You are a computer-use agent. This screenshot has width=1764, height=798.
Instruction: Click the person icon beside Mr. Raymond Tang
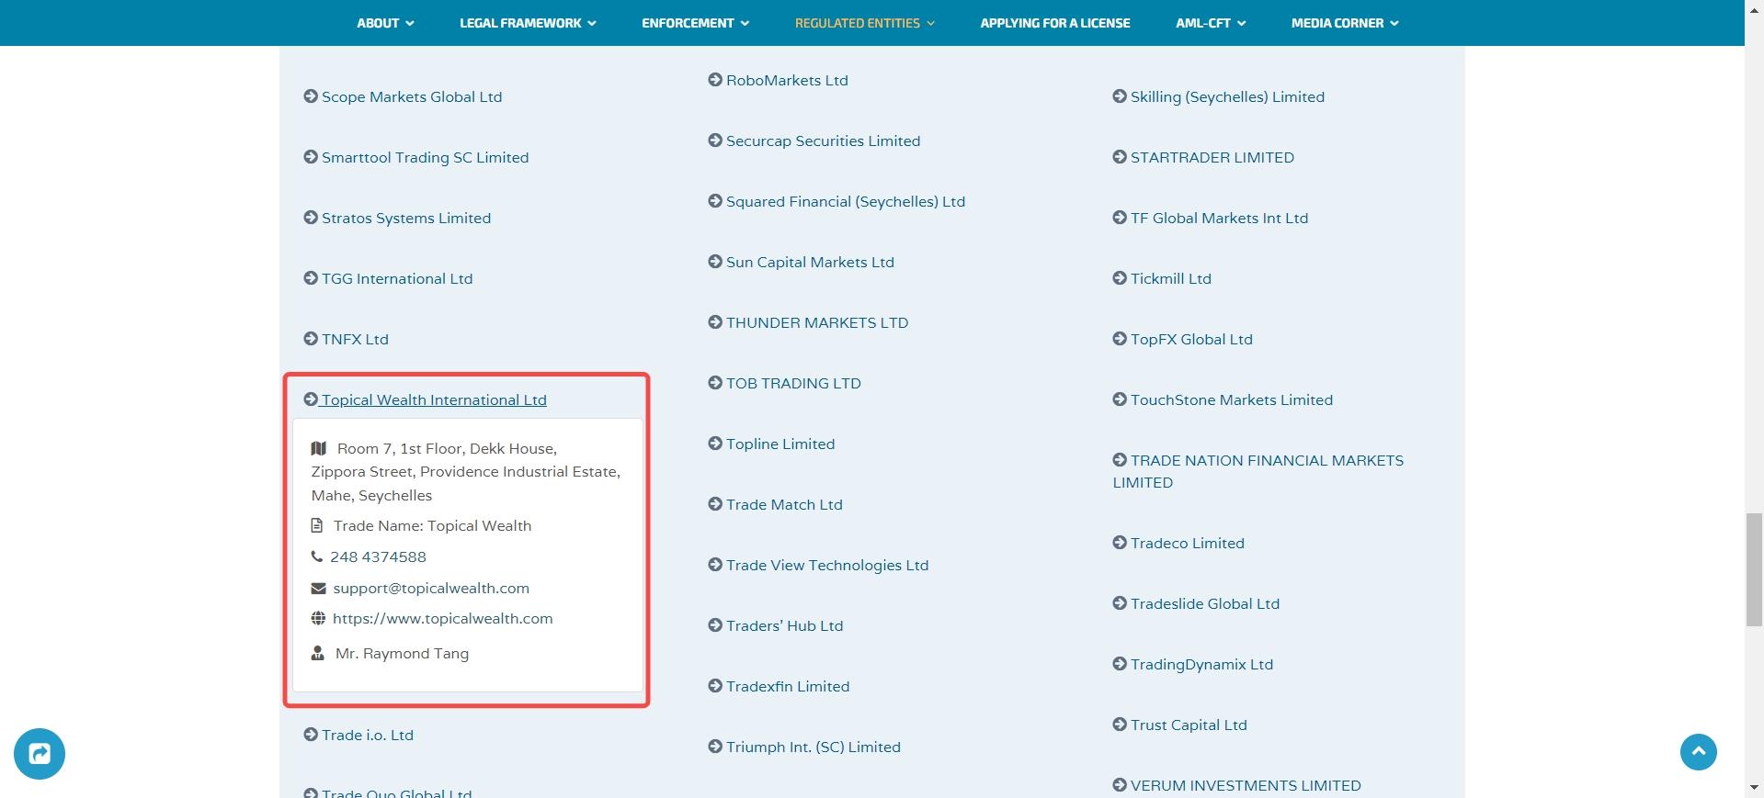[x=317, y=653]
